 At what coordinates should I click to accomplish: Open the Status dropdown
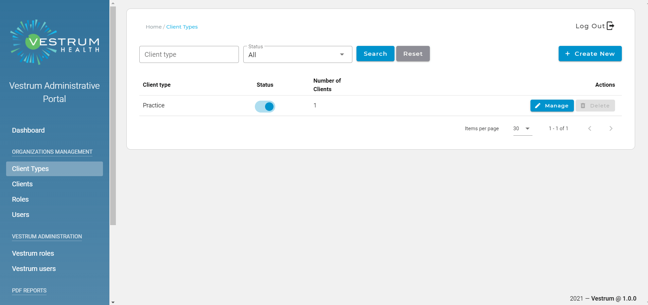pos(298,54)
